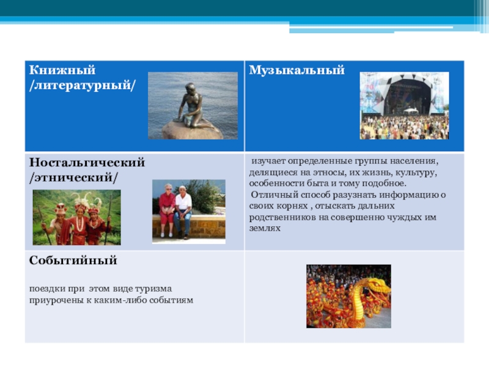Image resolution: width=489 pixels, height=367 pixels.
Task: Click the heading "Событийный"
Action: coord(73,261)
